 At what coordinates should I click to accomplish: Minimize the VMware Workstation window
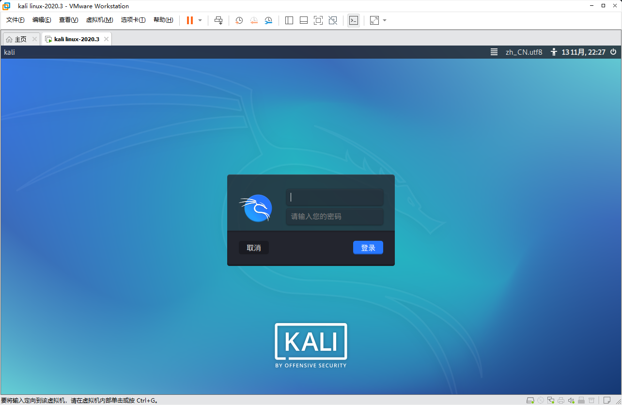(x=591, y=6)
